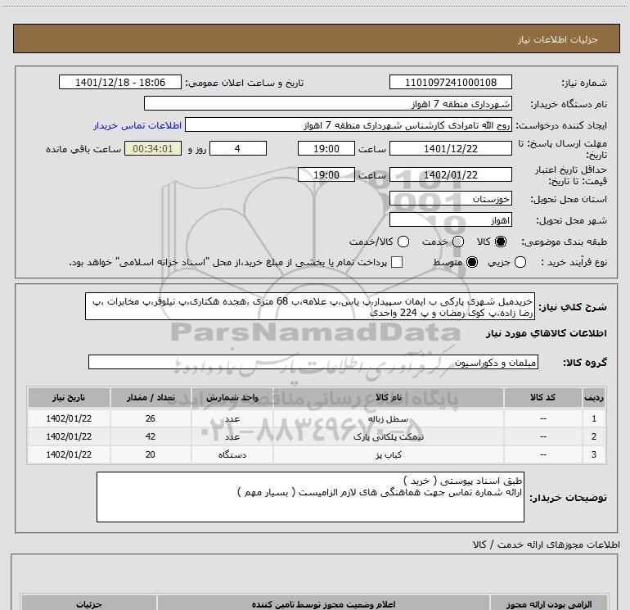Click the نام کالا column header
Image resolution: width=630 pixels, height=610 pixels.
point(389,398)
